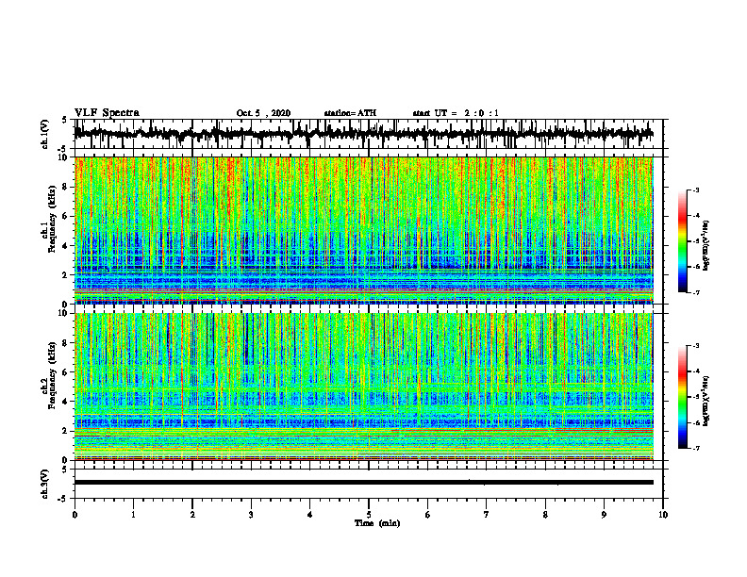Click the time axis tick label "5"
The image size is (747, 577).
point(369,515)
